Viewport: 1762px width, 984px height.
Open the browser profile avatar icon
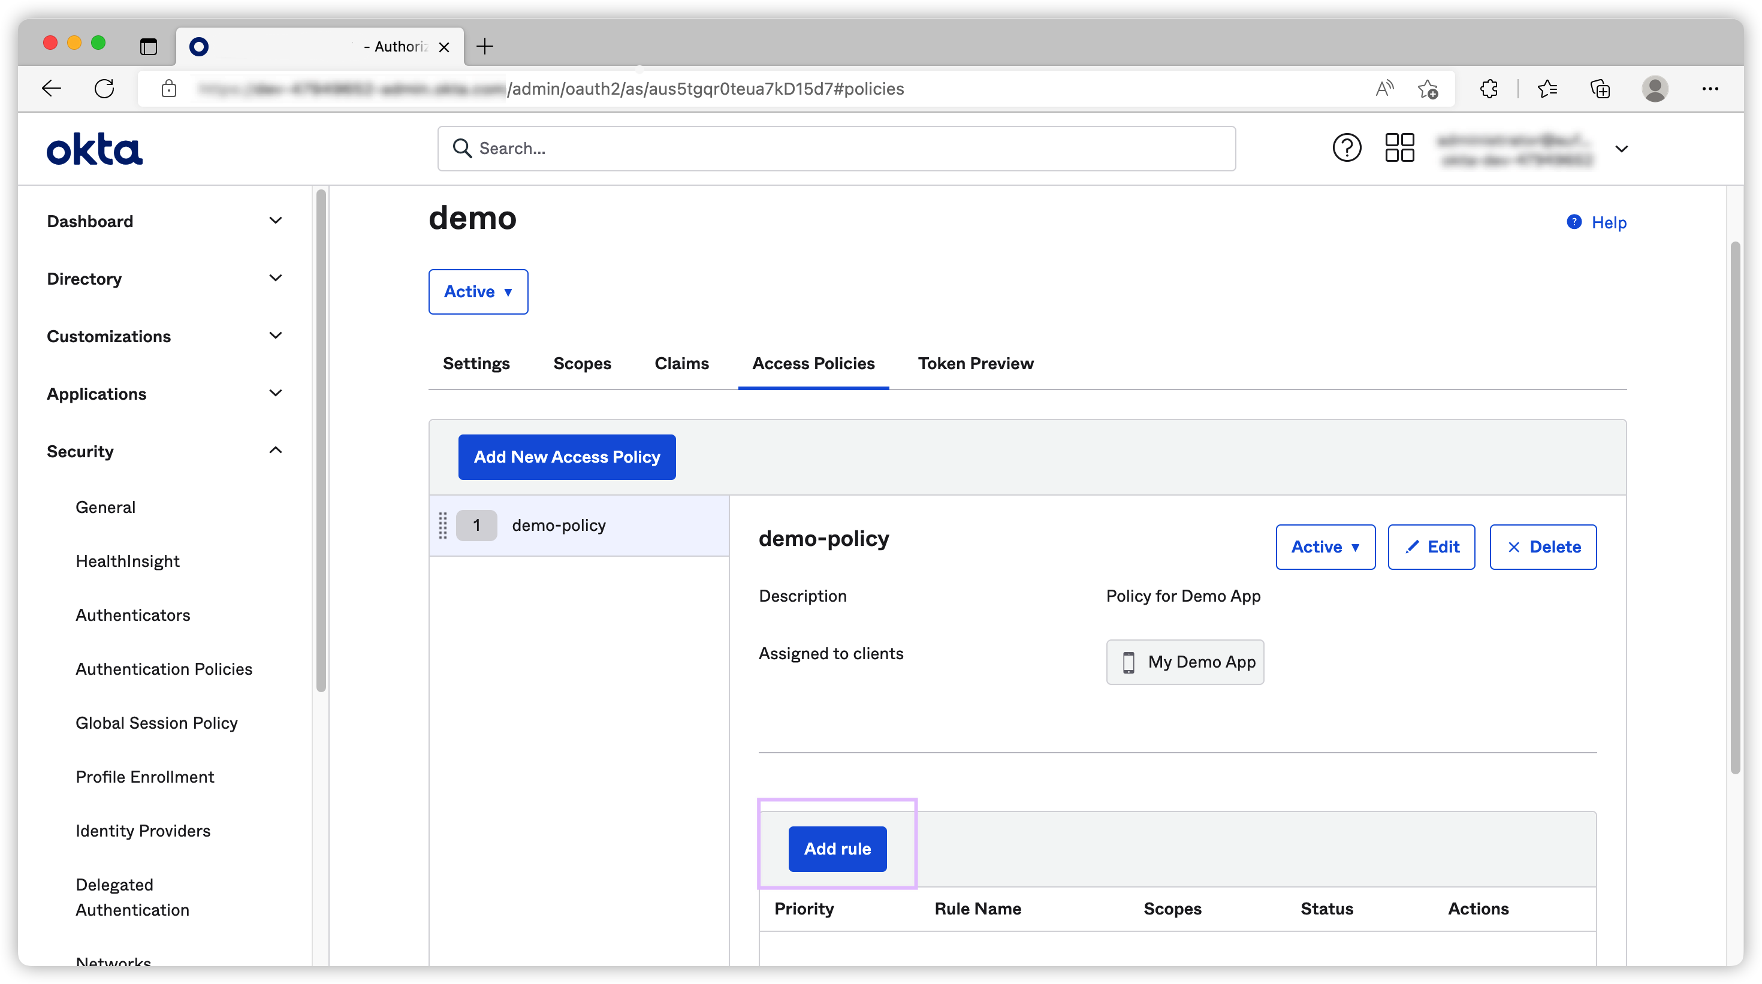point(1654,89)
